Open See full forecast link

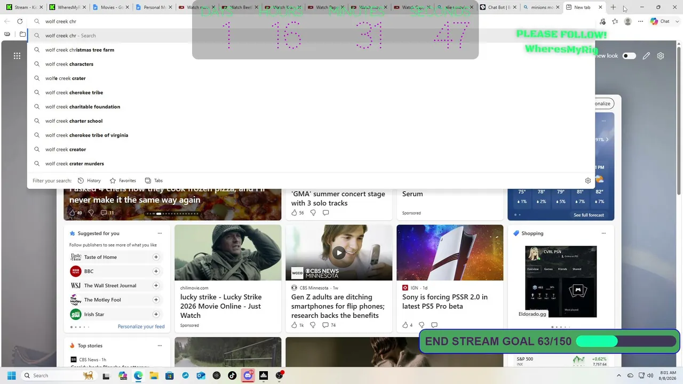(589, 215)
